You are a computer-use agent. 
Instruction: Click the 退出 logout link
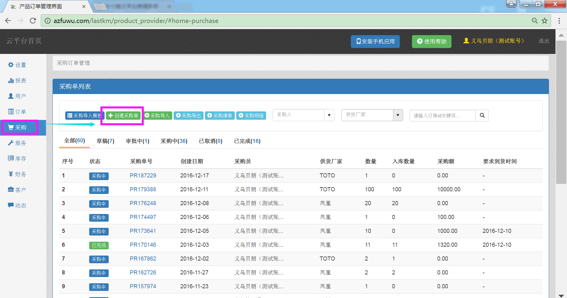click(x=544, y=41)
